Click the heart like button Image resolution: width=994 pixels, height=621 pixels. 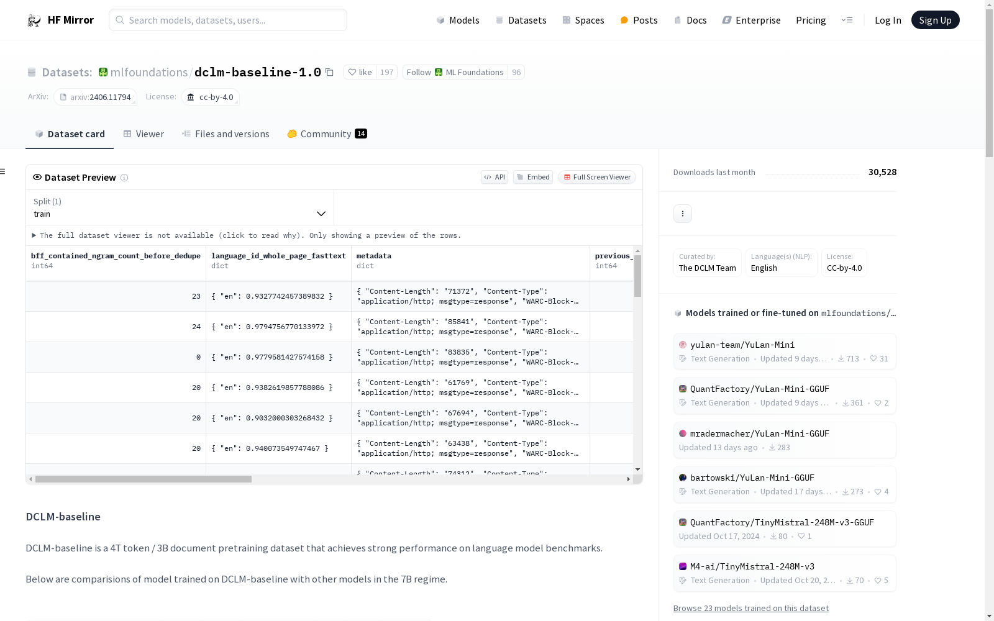tap(360, 73)
